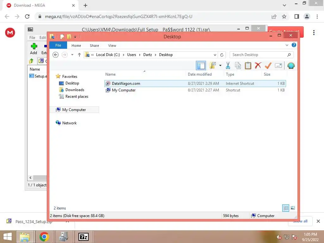Screen dimensions: 324x243
Task: Expand breadcrumb arrow after Dartz
Action: coord(156,55)
